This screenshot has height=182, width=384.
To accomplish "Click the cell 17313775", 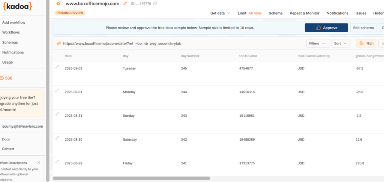I will coord(247,163).
